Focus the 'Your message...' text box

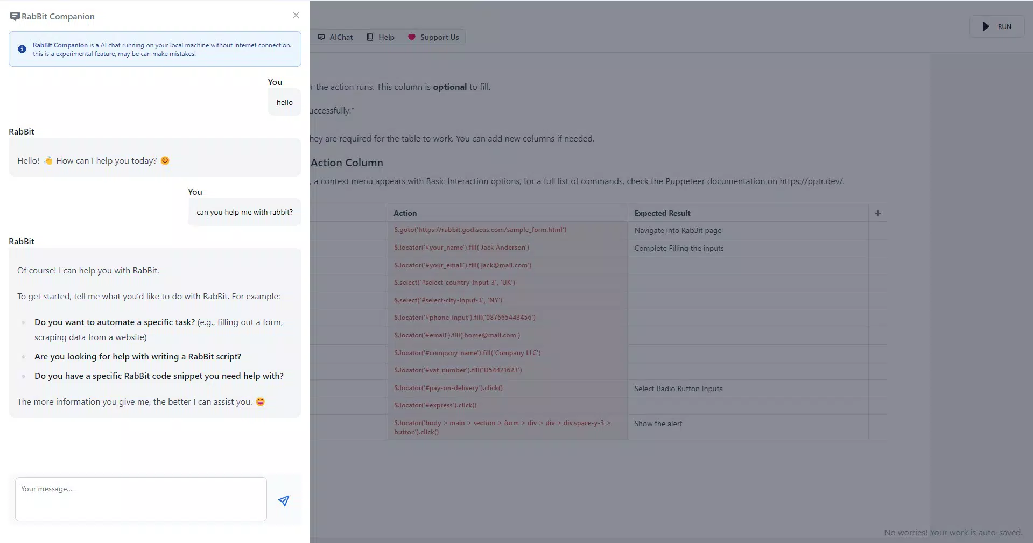point(141,499)
